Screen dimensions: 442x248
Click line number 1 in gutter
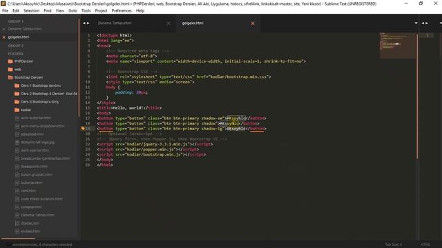point(89,35)
